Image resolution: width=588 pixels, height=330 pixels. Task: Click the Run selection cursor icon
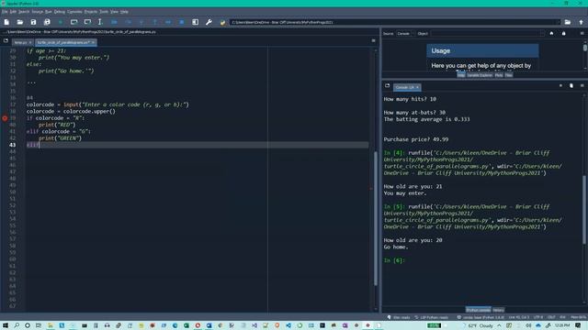pos(100,22)
